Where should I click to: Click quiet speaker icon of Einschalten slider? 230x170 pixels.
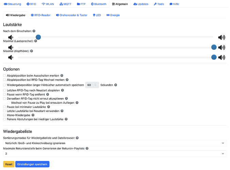(11, 37)
